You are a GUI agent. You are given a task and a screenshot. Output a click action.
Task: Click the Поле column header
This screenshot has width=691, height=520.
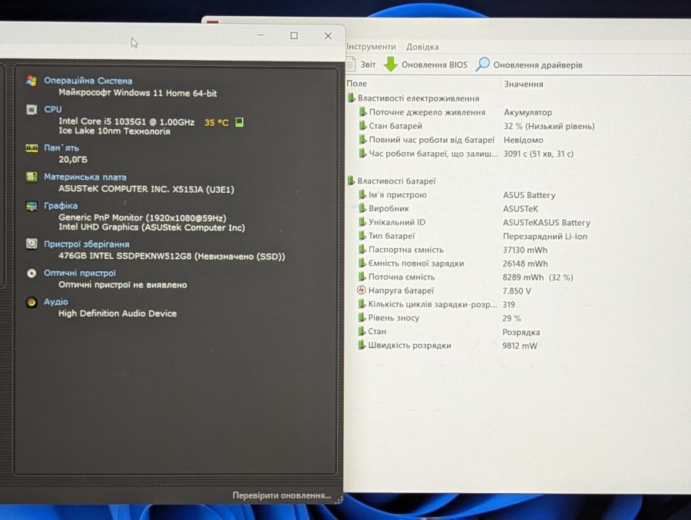(356, 84)
